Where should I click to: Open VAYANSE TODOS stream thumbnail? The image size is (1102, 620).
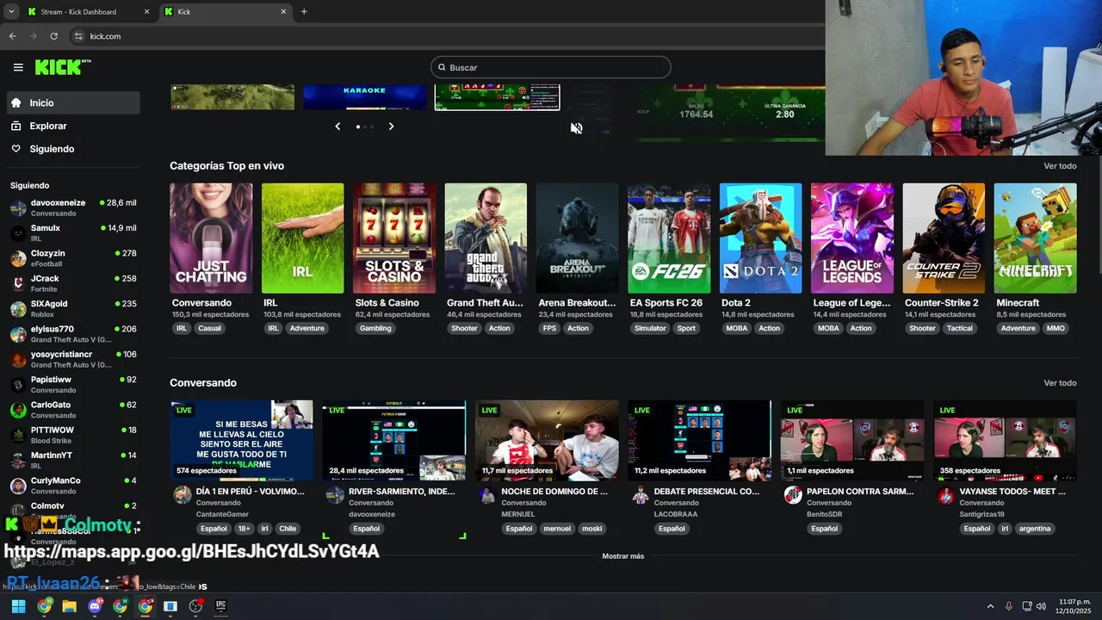click(1005, 440)
